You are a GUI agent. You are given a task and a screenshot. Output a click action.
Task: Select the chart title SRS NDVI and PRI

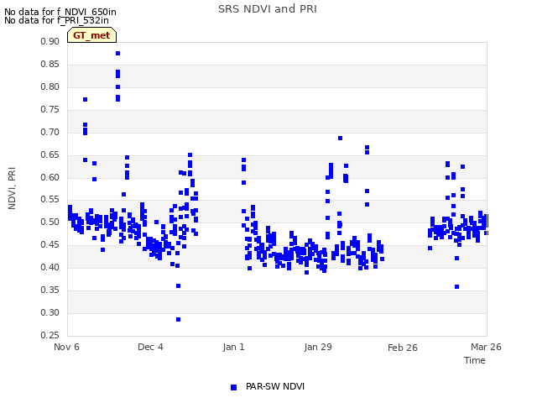(268, 9)
